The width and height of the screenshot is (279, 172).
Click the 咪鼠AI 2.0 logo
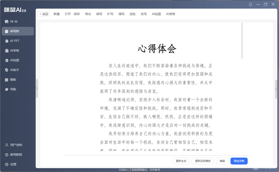[x=15, y=10]
